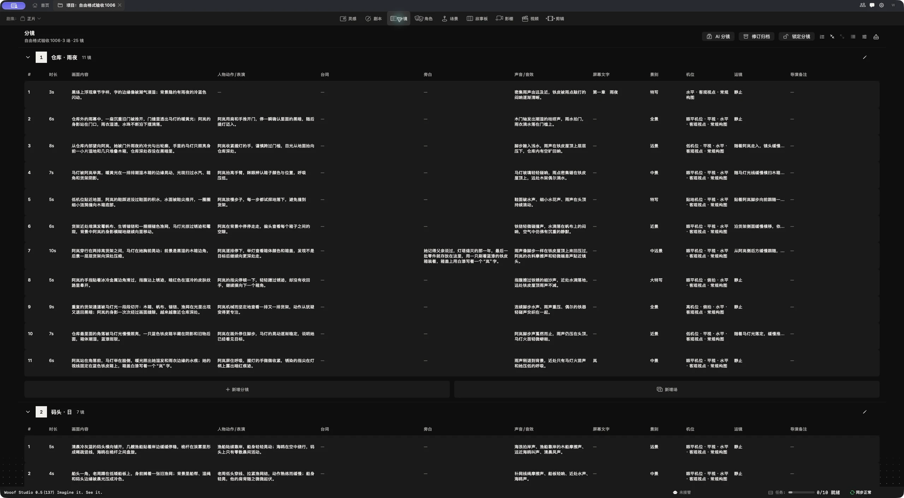
Task: Click the 未接管 status indicator
Action: (x=682, y=492)
